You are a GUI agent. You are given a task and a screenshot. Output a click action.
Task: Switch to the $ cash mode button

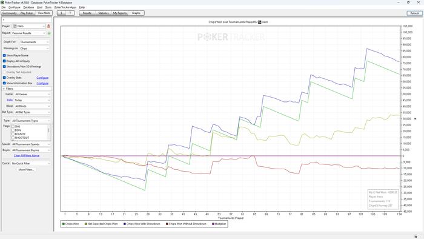tap(61, 13)
